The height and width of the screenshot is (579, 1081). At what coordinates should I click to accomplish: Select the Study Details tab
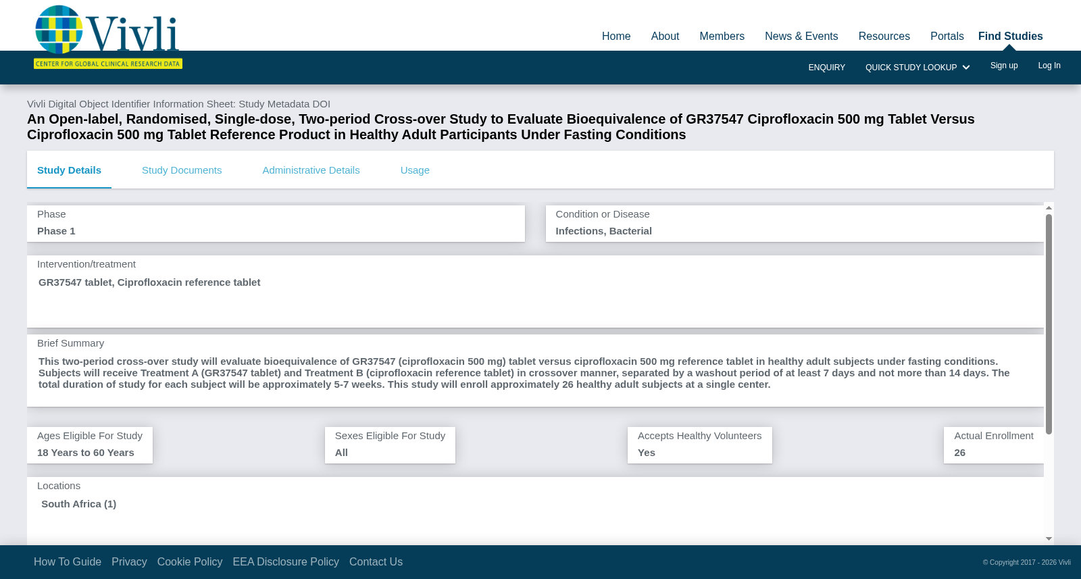coord(69,170)
